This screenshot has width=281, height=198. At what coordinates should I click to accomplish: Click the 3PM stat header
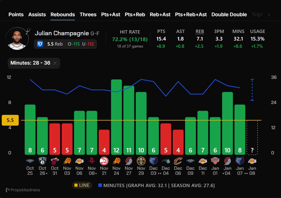pyautogui.click(x=219, y=31)
